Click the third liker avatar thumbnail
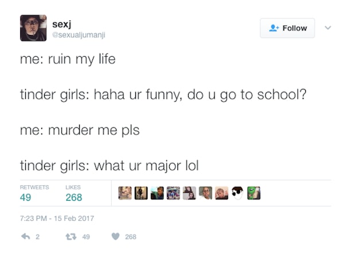This screenshot has width=350, height=257. point(157,193)
